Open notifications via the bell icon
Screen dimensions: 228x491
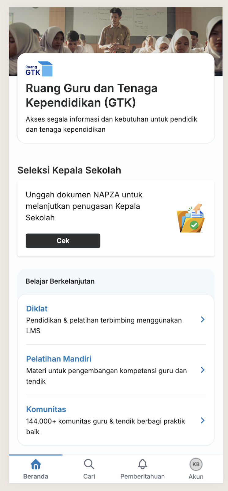point(143,464)
